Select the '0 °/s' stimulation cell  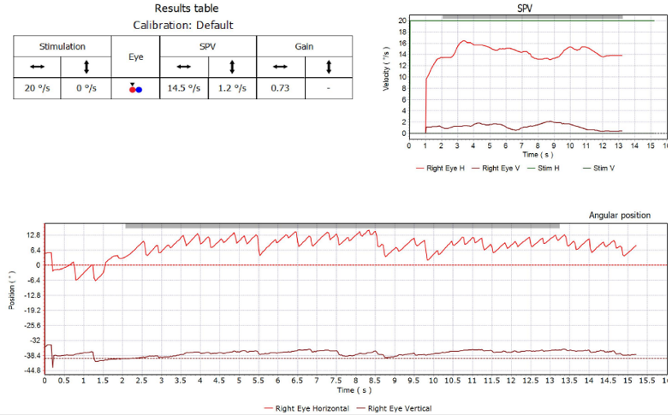point(86,88)
